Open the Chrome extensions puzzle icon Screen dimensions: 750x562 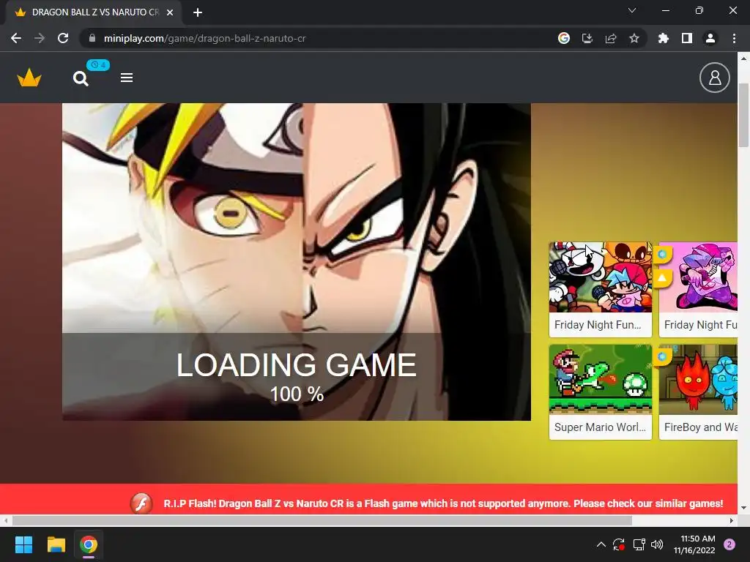[663, 38]
